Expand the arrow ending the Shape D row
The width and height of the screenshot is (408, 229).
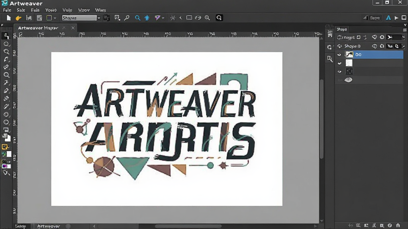coord(403,46)
